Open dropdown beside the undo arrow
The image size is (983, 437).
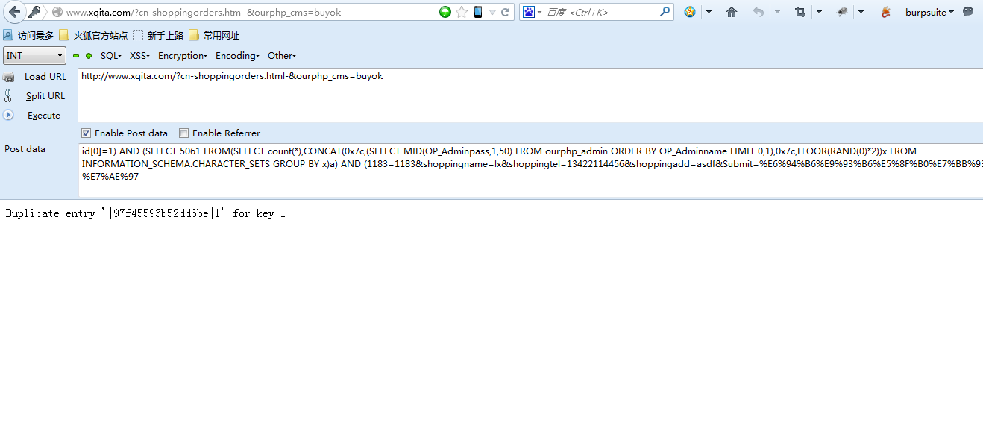(x=777, y=13)
